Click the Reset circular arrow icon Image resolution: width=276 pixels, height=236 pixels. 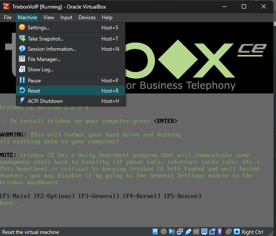tap(22, 90)
